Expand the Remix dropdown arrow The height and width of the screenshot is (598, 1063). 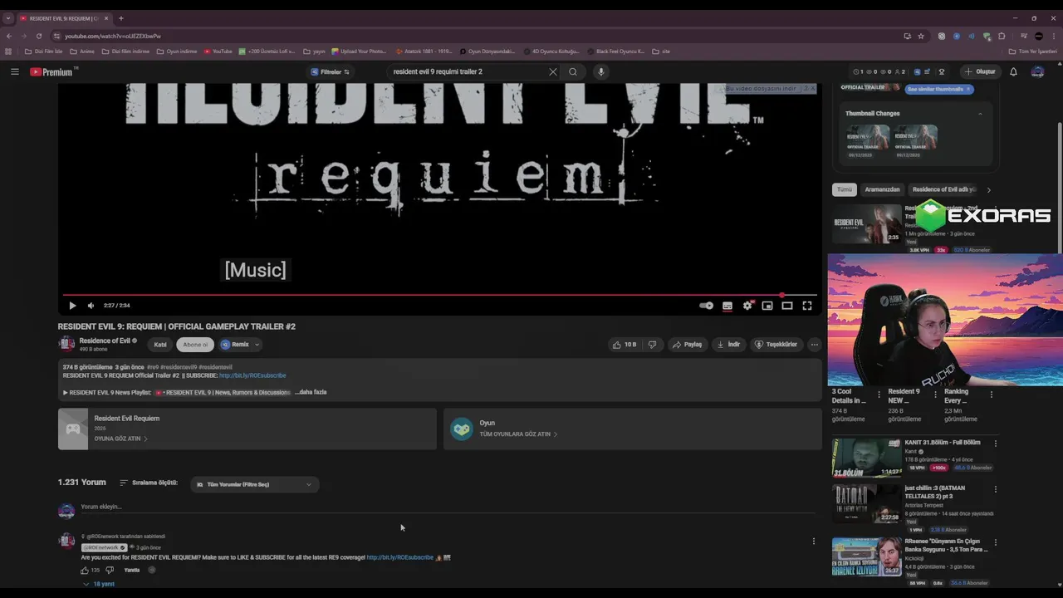(257, 345)
